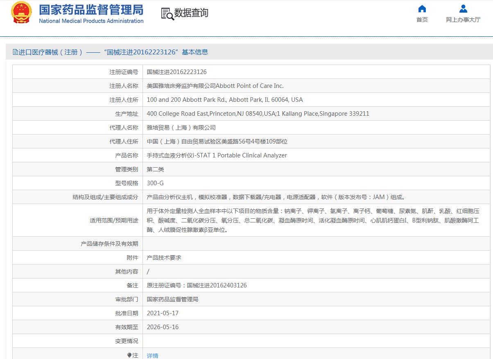Click the 结构及组成/主要组成成分 label

pyautogui.click(x=105, y=197)
